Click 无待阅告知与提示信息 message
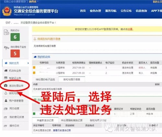Image resolution: width=162 pixels, height=137 pixels. point(45,46)
